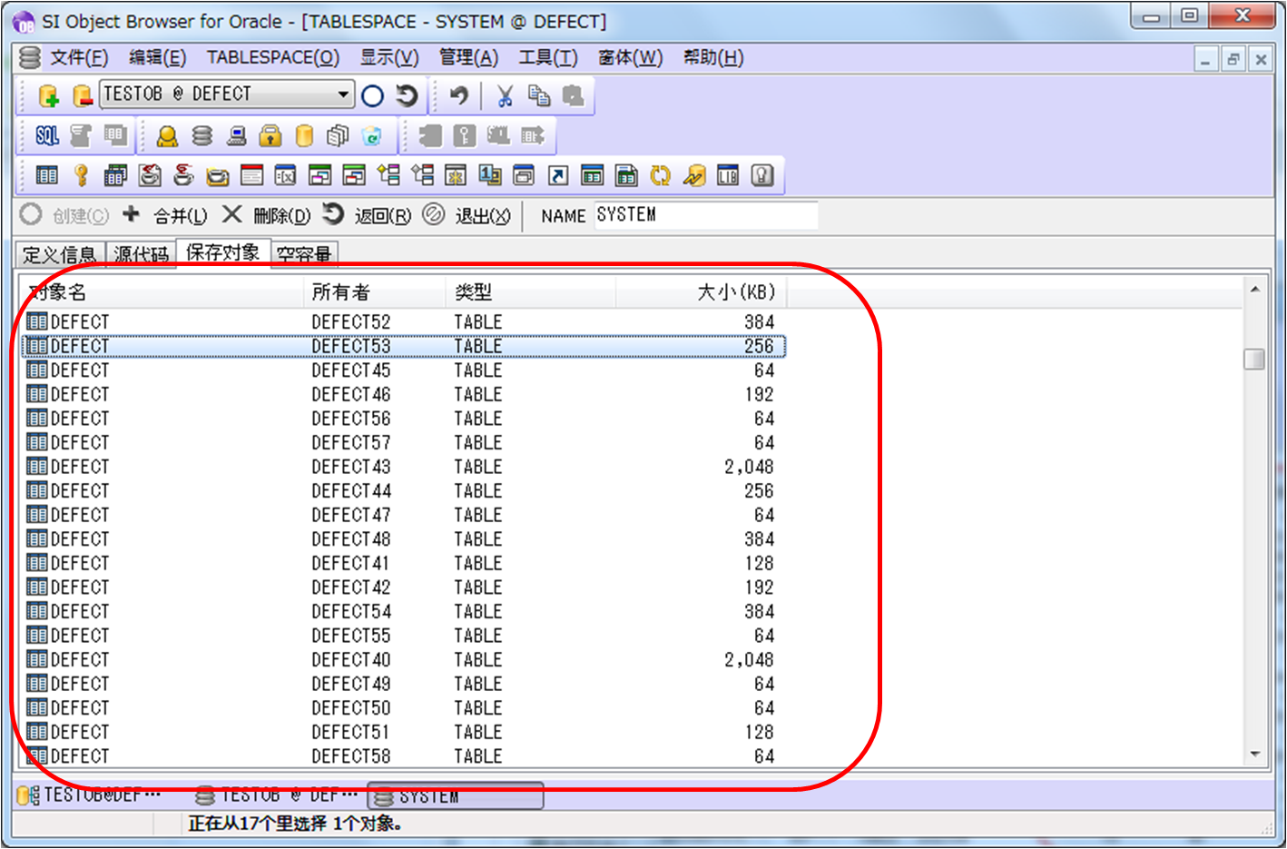Open the tablespace icon (stacked grey disks)
The width and height of the screenshot is (1287, 849).
coord(202,136)
